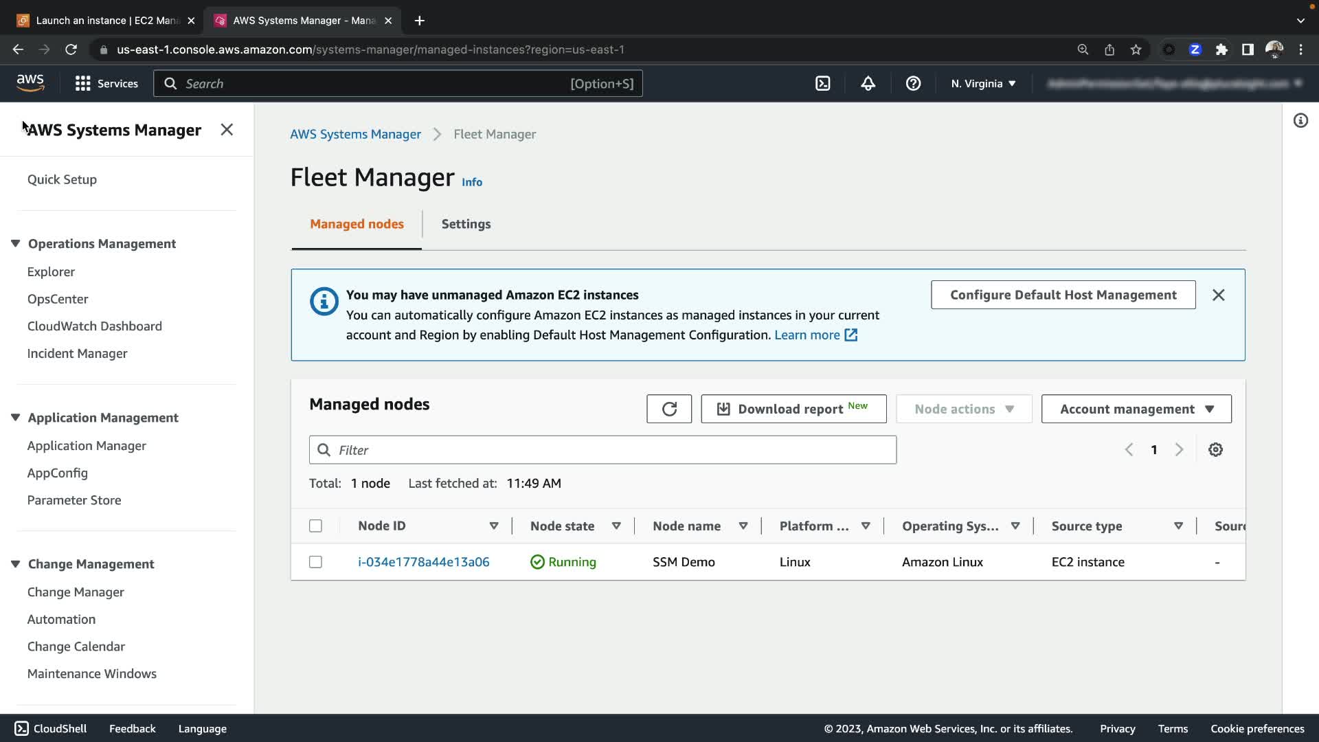Open the AWS CloudShell icon in header

click(822, 83)
